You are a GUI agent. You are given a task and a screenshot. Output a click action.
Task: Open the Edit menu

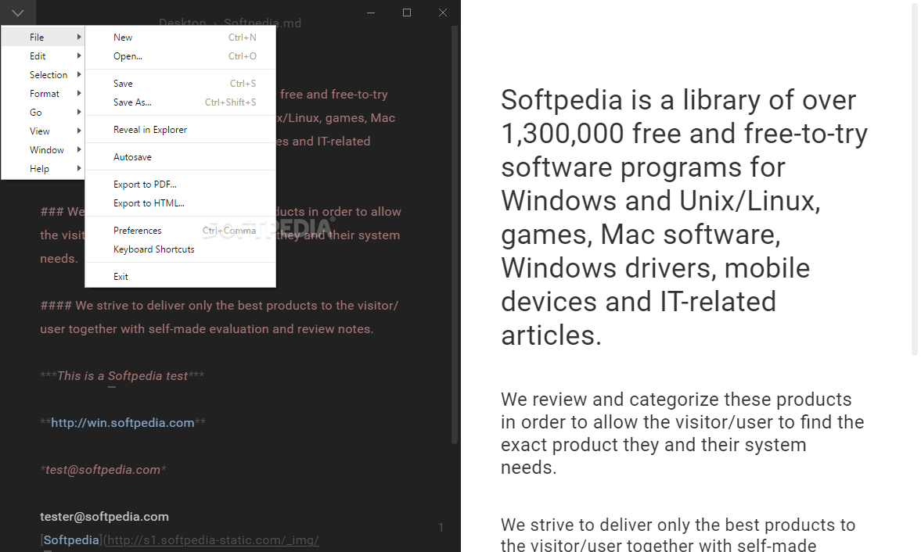(43, 56)
